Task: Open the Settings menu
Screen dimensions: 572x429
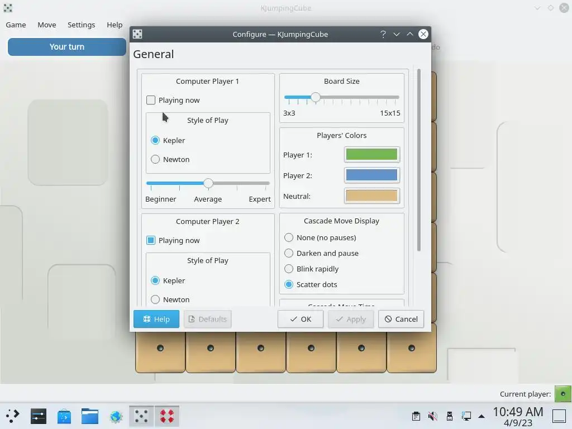Action: 82,25
